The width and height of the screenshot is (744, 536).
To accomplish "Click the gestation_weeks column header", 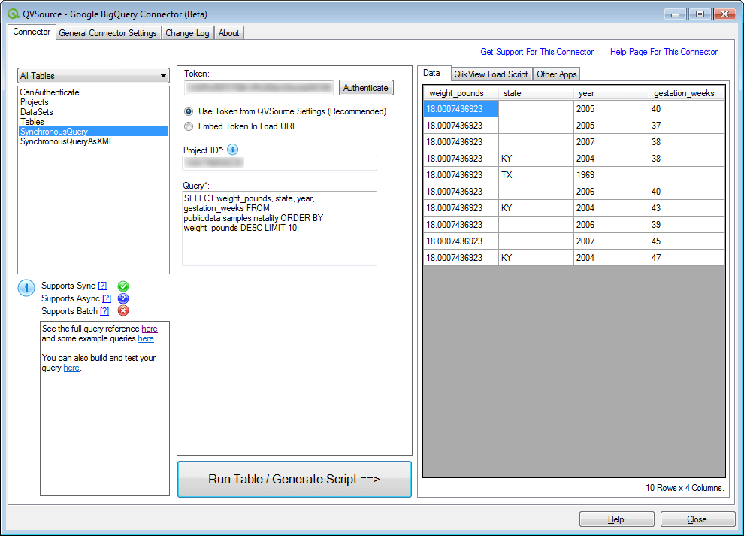I will [687, 93].
